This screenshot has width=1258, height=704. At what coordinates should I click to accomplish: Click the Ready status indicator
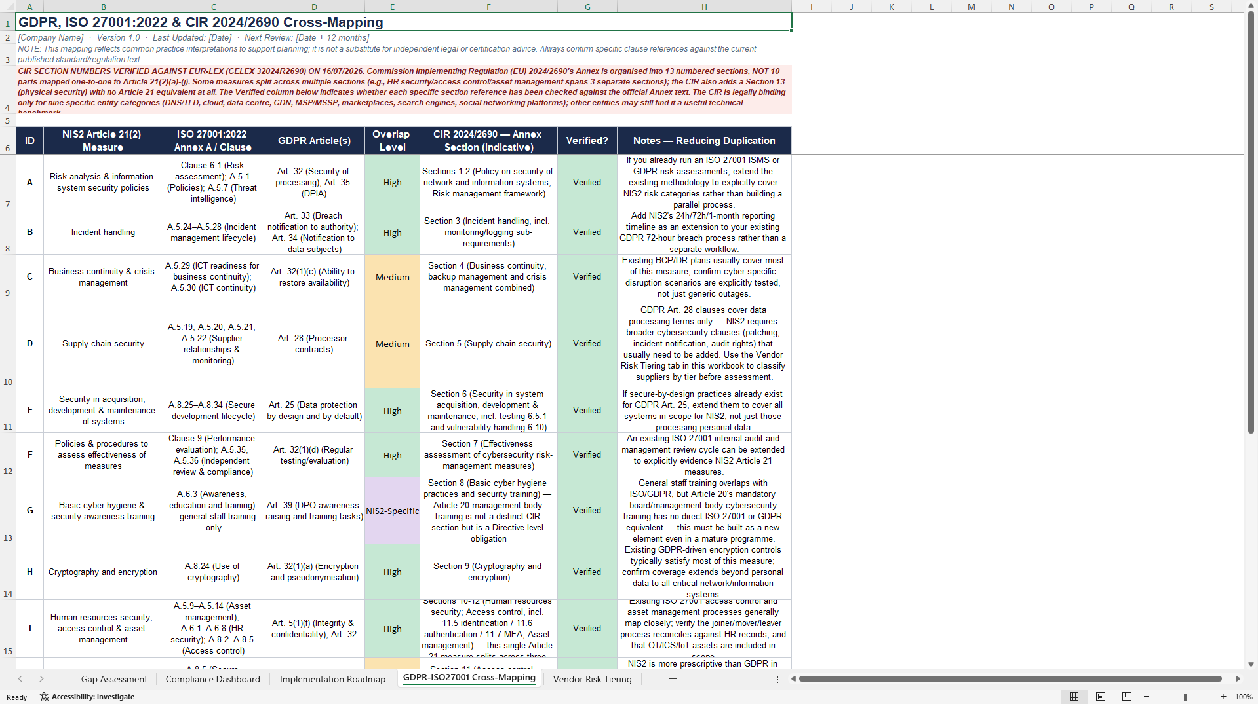pos(16,697)
